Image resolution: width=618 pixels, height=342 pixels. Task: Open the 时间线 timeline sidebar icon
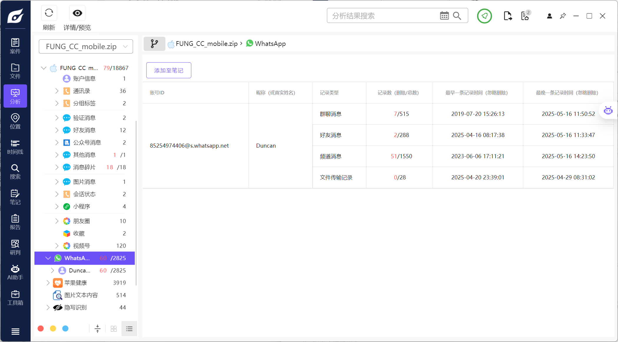(x=15, y=146)
